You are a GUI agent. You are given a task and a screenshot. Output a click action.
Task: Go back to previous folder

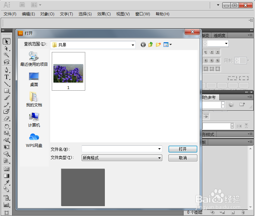(x=143, y=45)
